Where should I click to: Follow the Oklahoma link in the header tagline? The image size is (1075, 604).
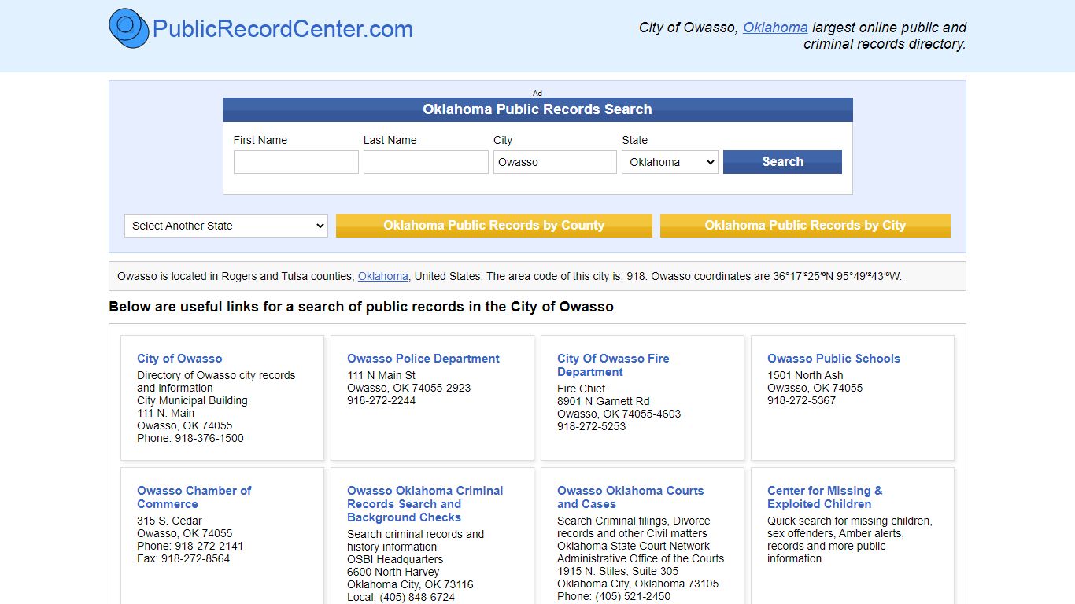point(775,28)
